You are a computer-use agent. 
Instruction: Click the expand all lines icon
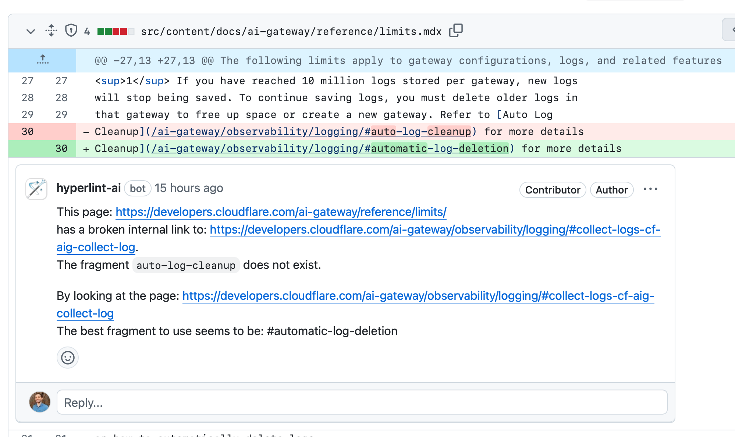point(51,31)
